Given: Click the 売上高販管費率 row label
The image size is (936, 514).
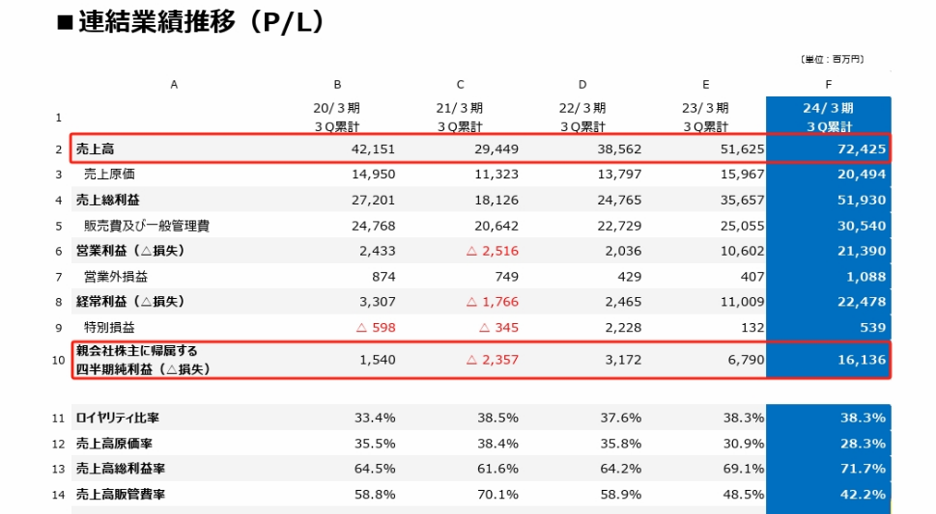Looking at the screenshot, I should (121, 495).
